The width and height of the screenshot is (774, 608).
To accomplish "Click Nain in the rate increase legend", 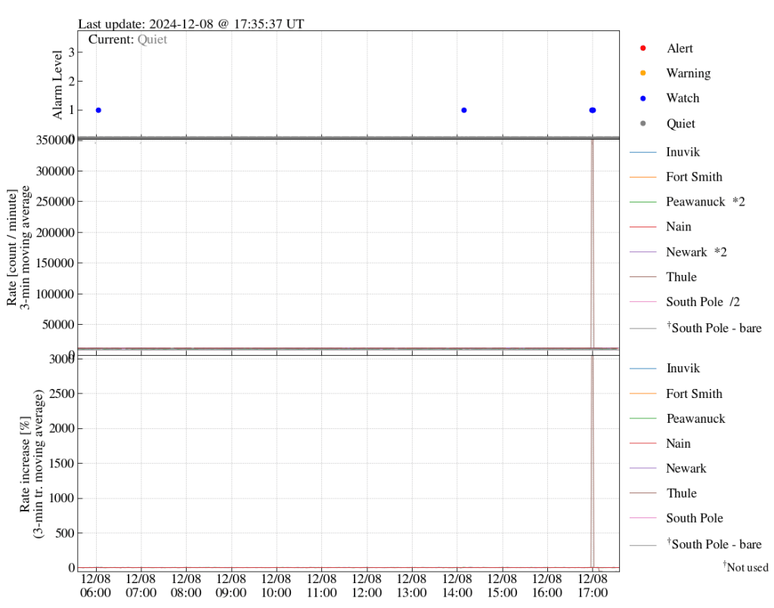I will click(679, 443).
